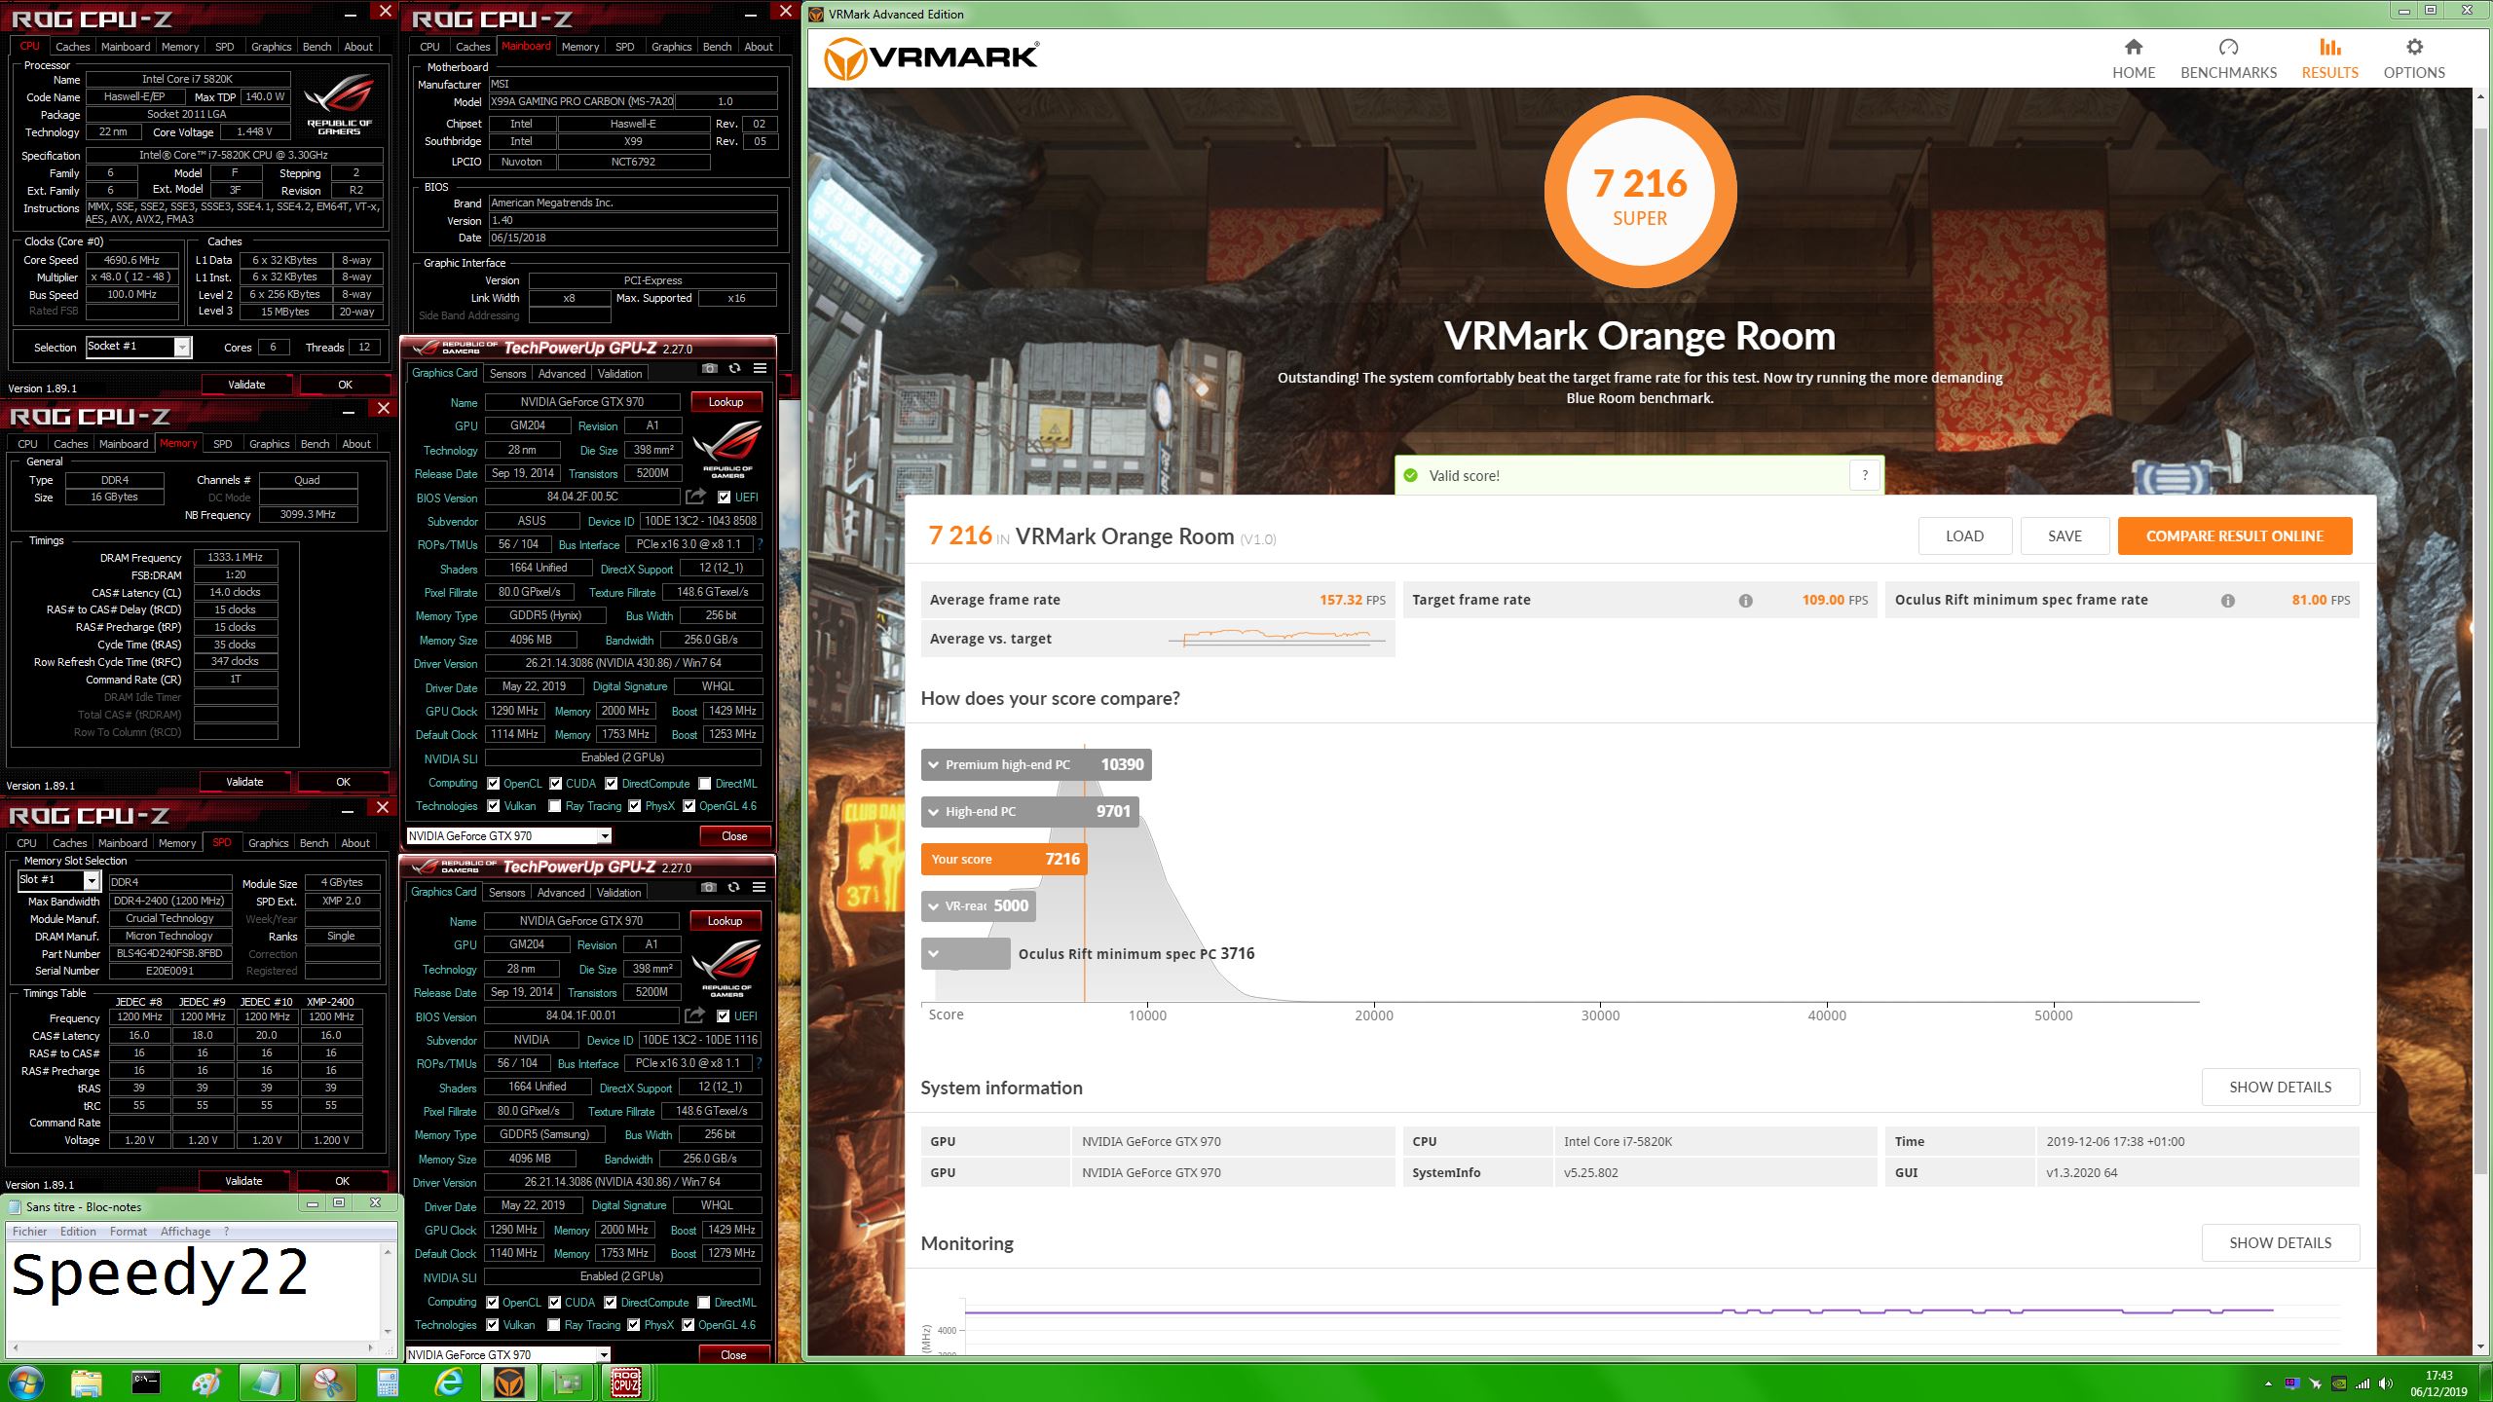Open Calculator from taskbar

pyautogui.click(x=388, y=1384)
